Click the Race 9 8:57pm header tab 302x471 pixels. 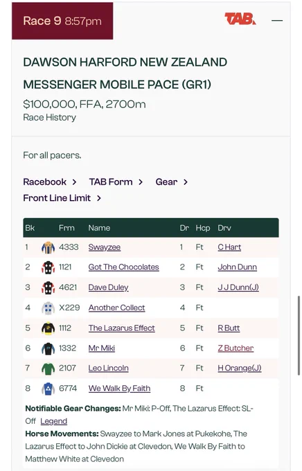pos(62,21)
